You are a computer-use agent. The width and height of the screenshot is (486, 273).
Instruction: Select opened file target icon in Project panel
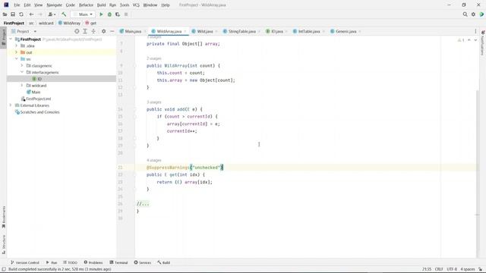77,31
